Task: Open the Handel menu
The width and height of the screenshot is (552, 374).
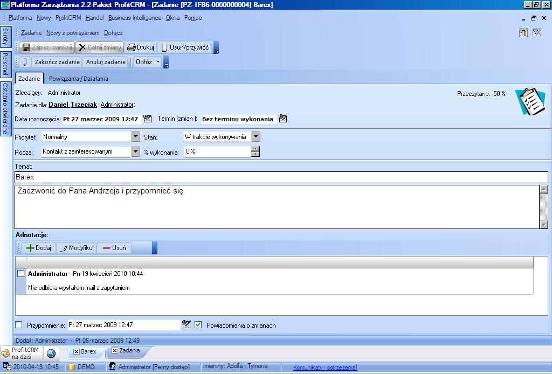Action: (94, 18)
